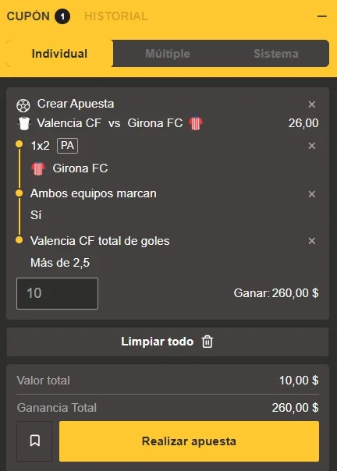Click the Limpiar todo button
Screen dimensions: 337x471
click(x=168, y=342)
